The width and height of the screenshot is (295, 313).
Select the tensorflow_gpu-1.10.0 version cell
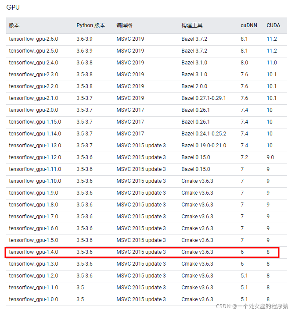(35, 181)
